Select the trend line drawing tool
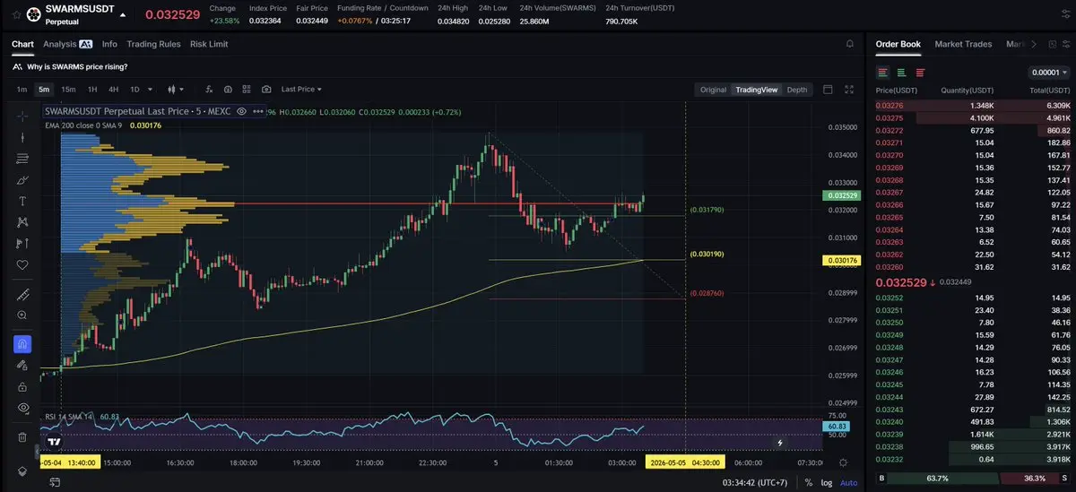 coord(22,137)
